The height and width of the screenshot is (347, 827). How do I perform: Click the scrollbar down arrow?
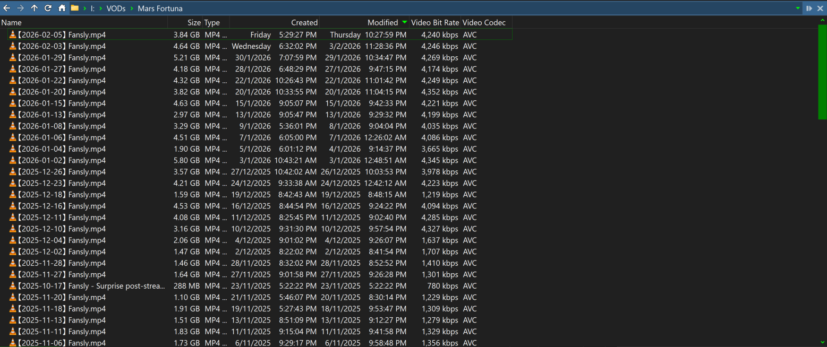(822, 343)
